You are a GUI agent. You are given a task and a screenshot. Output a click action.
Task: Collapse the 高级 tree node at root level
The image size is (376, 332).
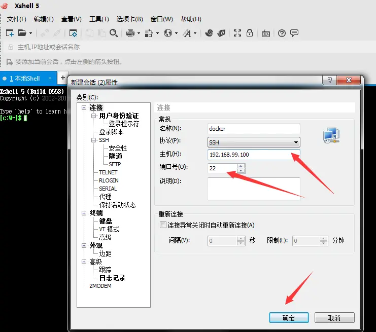click(x=84, y=262)
